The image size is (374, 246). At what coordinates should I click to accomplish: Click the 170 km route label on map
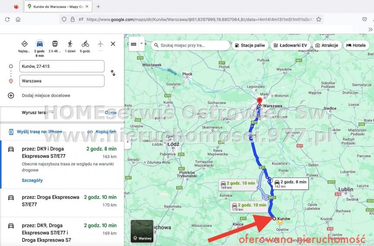[x=249, y=207]
